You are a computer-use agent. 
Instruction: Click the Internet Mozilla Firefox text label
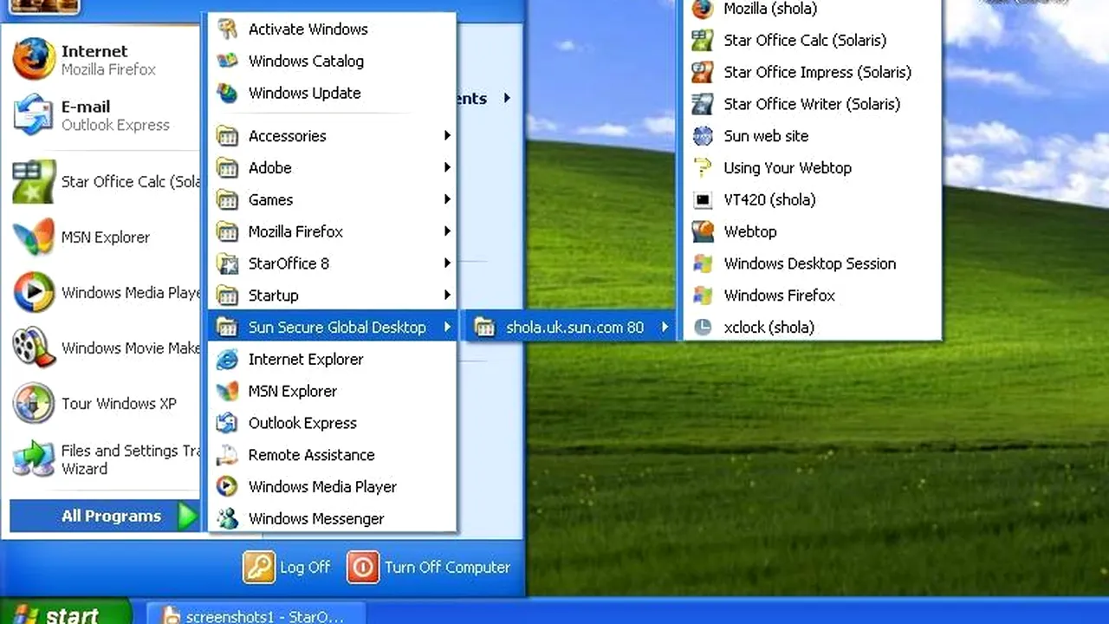point(108,60)
